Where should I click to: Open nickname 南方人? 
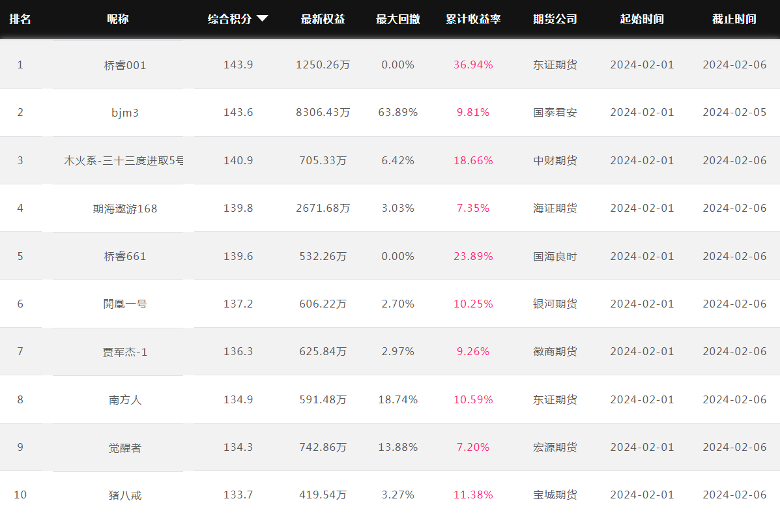tap(125, 399)
